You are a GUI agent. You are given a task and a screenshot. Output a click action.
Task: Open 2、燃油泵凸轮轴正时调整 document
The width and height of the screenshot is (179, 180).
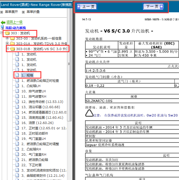(x=40, y=144)
